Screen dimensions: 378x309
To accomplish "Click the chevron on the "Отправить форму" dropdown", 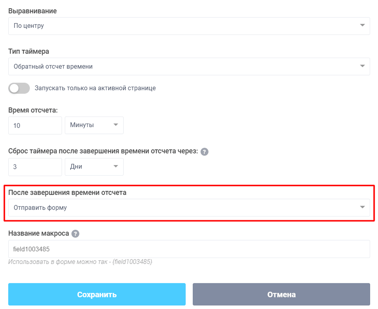I will 363,207.
